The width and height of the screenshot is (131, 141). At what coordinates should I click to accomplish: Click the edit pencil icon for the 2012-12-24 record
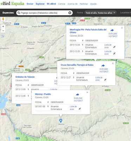(114, 47)
